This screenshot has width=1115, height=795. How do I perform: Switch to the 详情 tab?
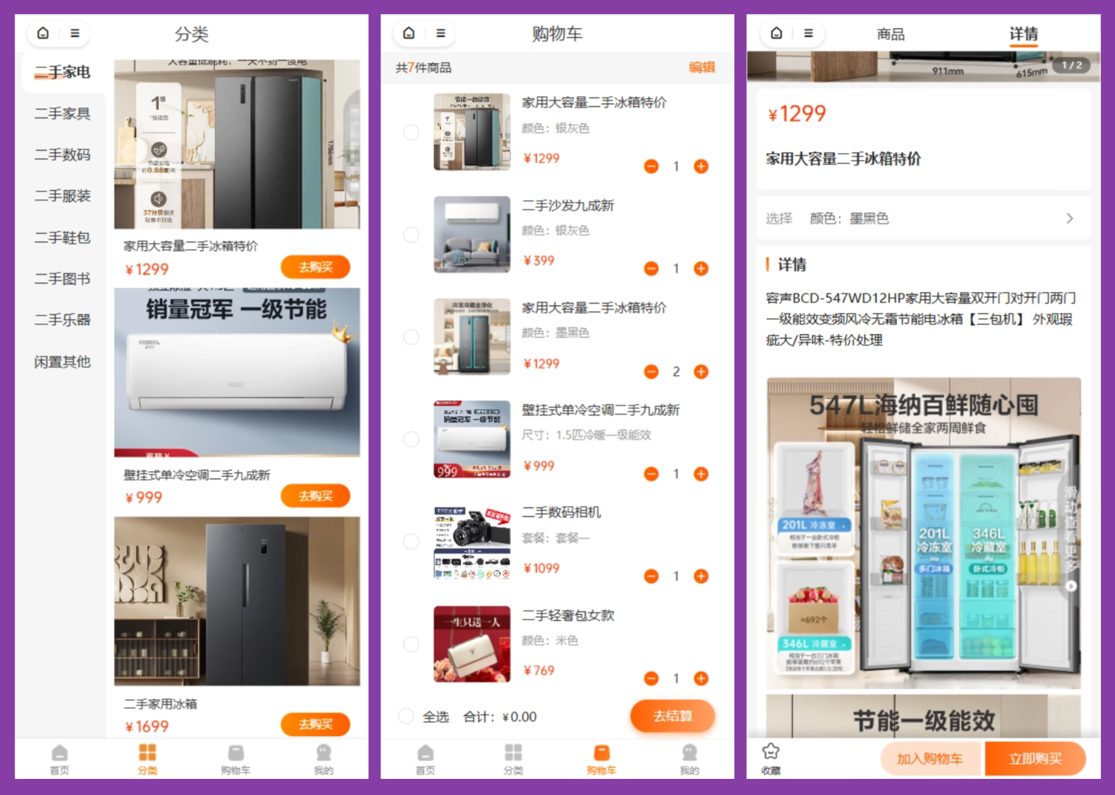[x=1024, y=34]
